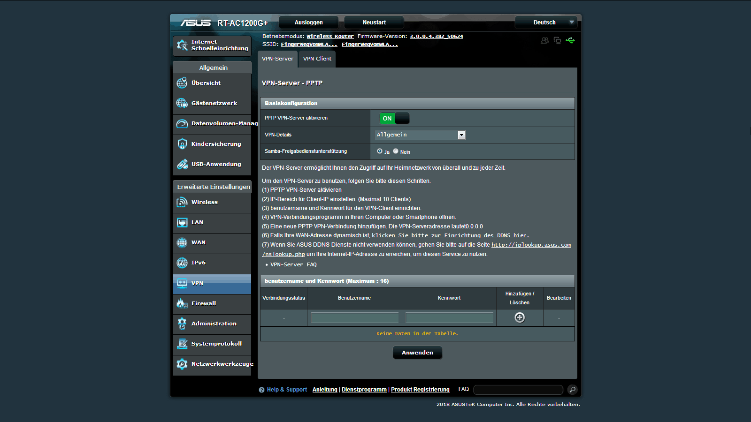Click the firmware version 3.0.0.4.382_50624 link

coord(436,36)
